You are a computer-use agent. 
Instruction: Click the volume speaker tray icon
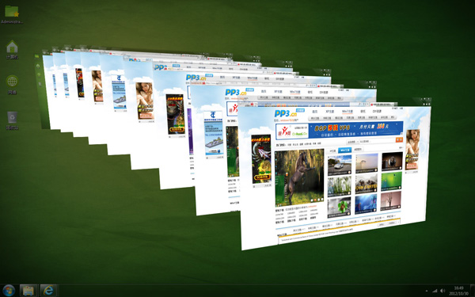tap(443, 291)
